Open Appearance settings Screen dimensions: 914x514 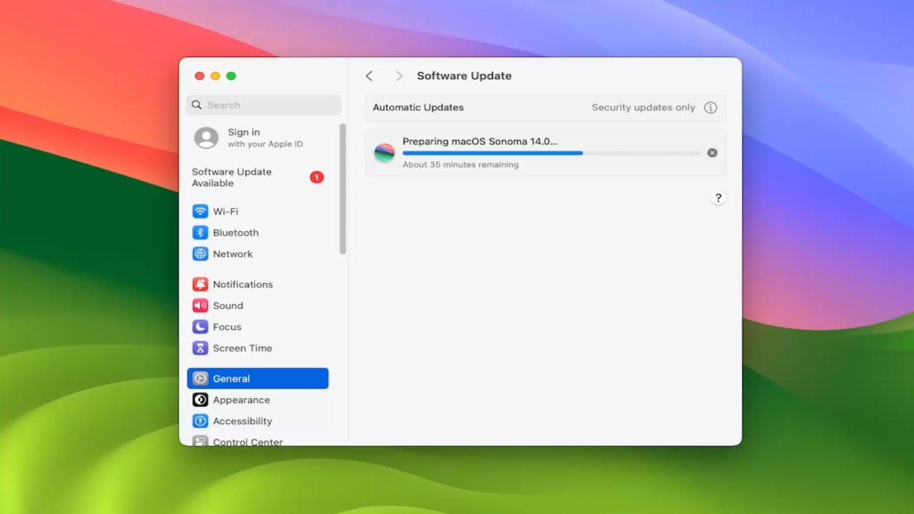258,400
